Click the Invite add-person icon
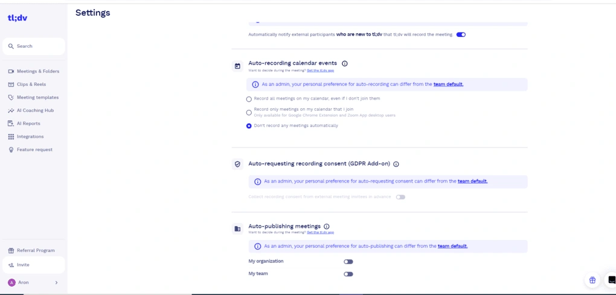The width and height of the screenshot is (616, 295). [x=11, y=265]
